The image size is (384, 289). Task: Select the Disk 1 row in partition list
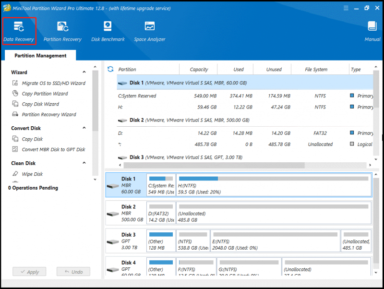245,83
